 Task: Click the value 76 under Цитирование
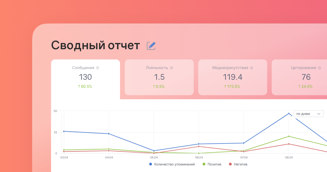click(306, 77)
